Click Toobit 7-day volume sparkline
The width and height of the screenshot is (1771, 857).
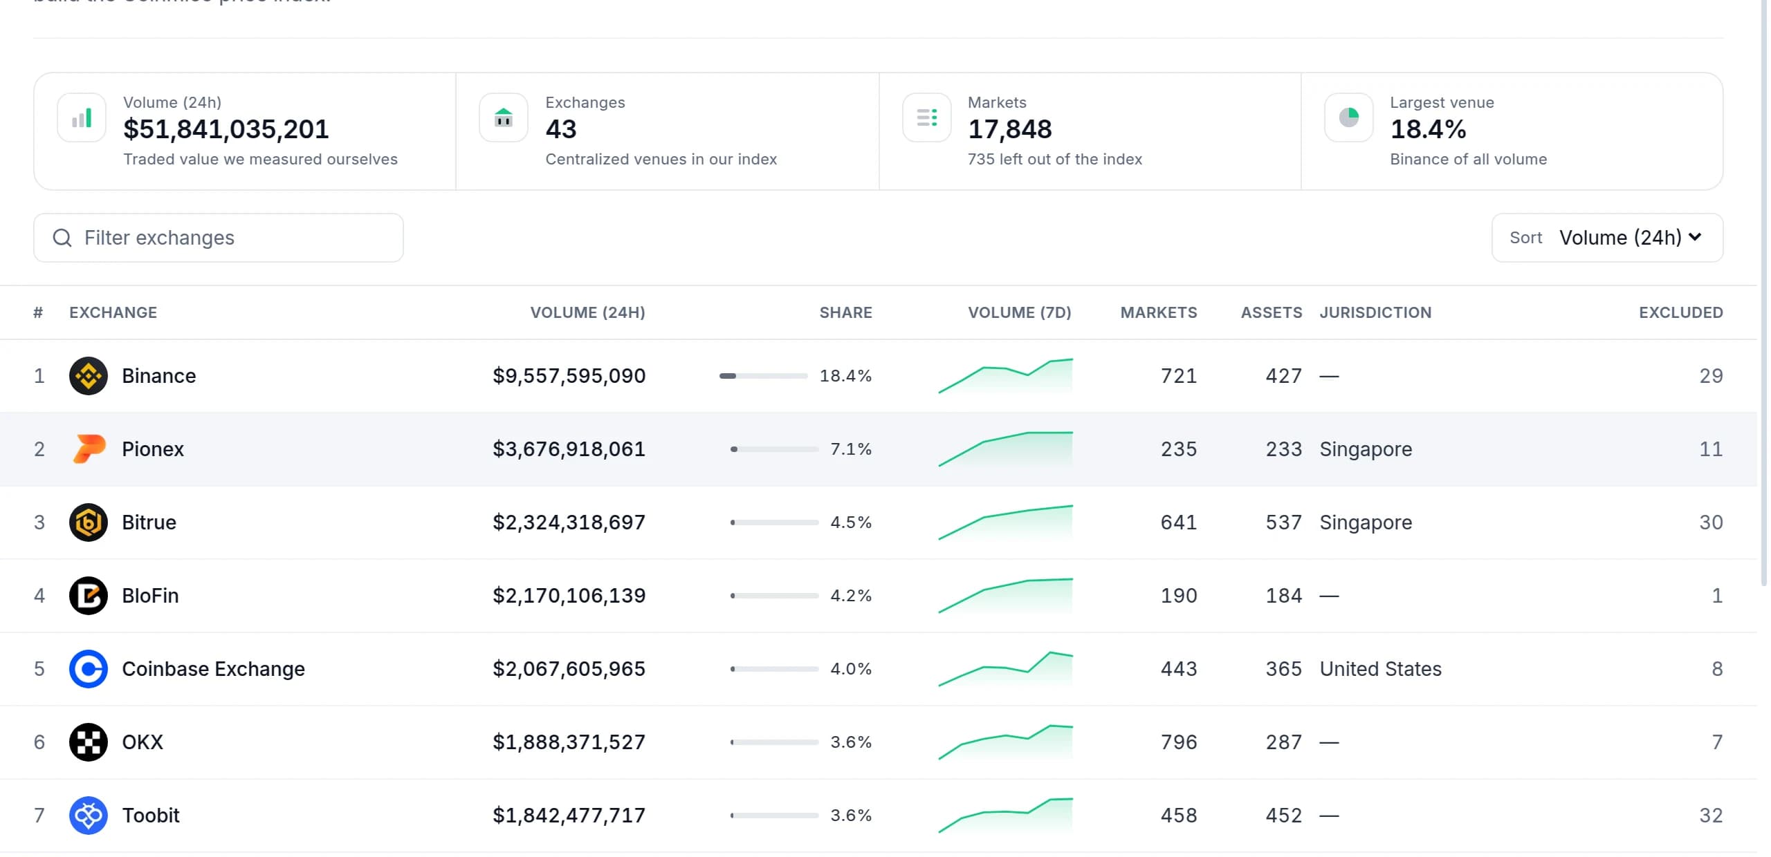click(x=1006, y=816)
